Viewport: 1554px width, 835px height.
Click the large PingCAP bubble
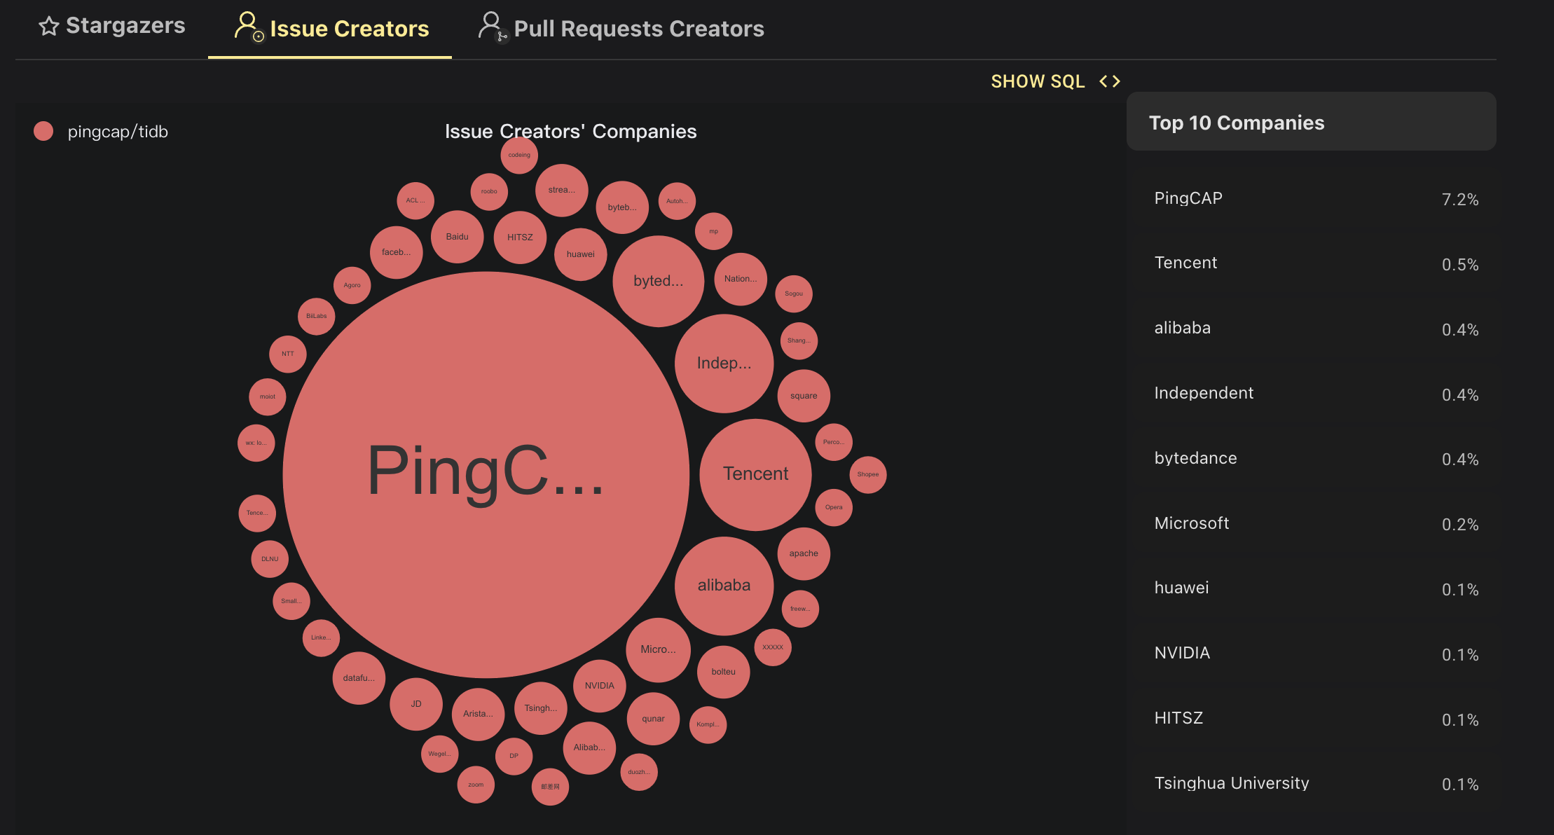click(x=486, y=474)
